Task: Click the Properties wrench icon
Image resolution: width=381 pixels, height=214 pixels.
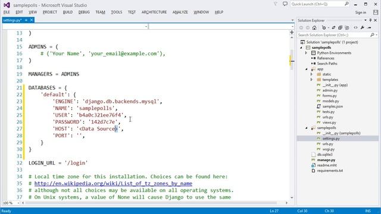Action: pyautogui.click(x=363, y=28)
